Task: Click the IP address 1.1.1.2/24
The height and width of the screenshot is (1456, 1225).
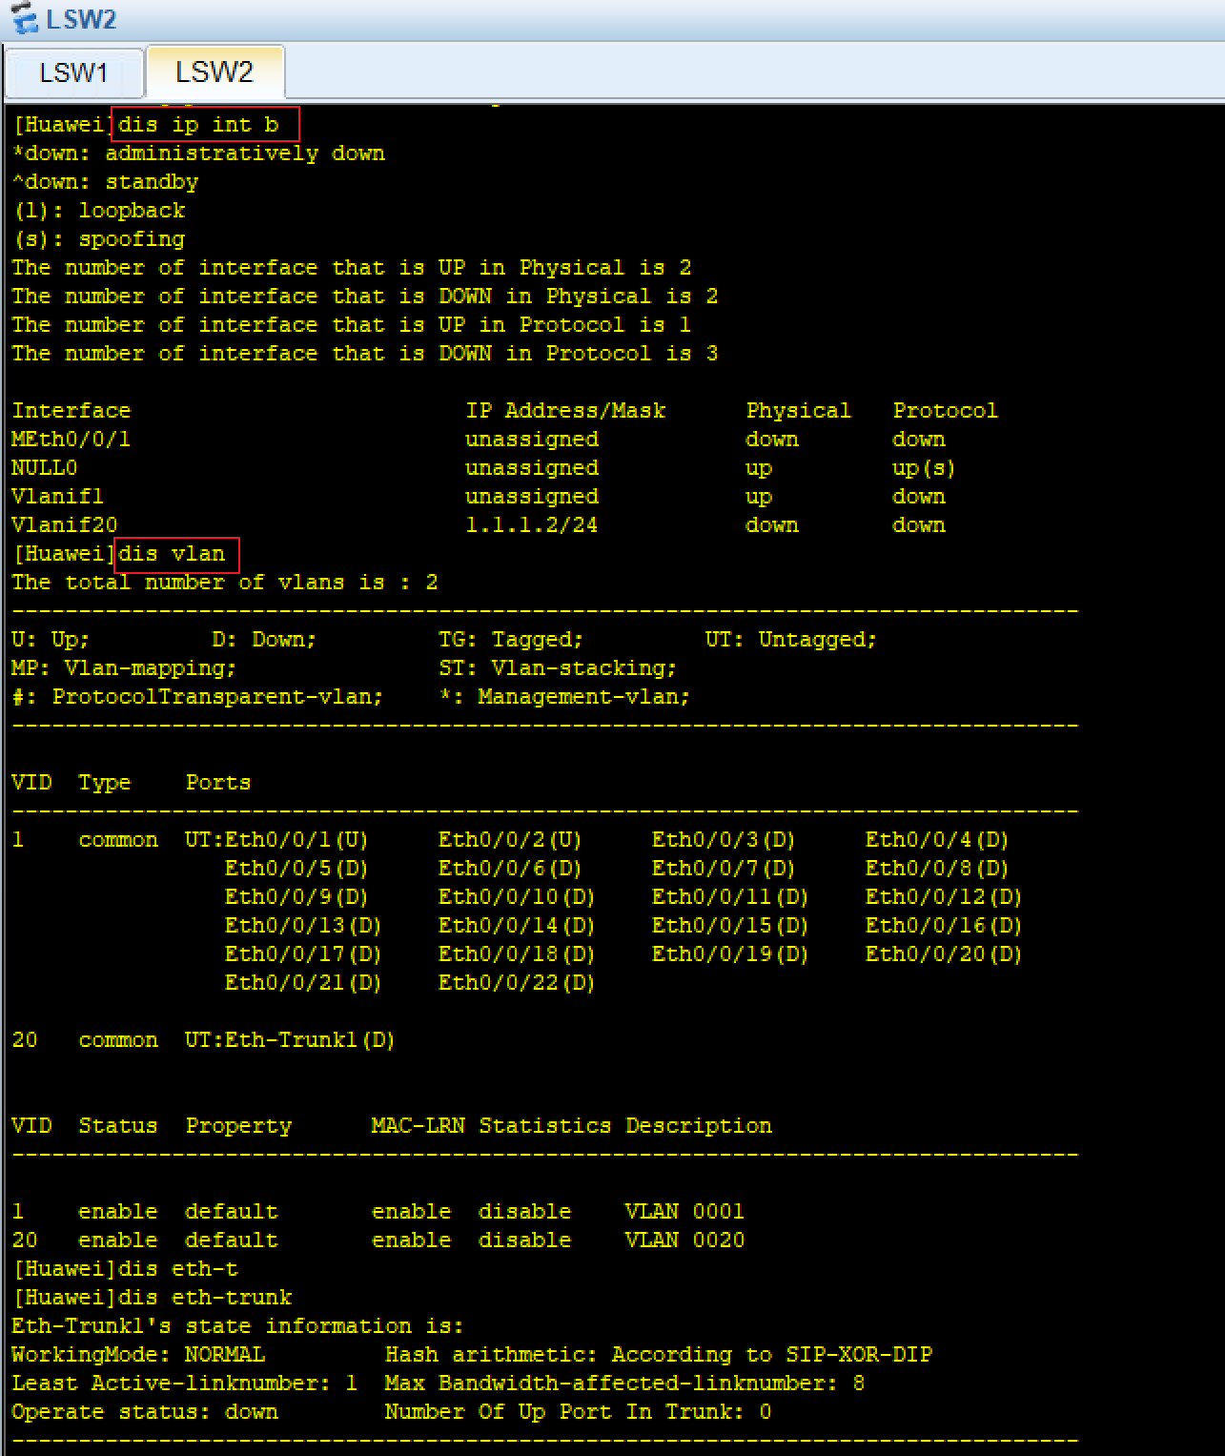Action: (532, 525)
